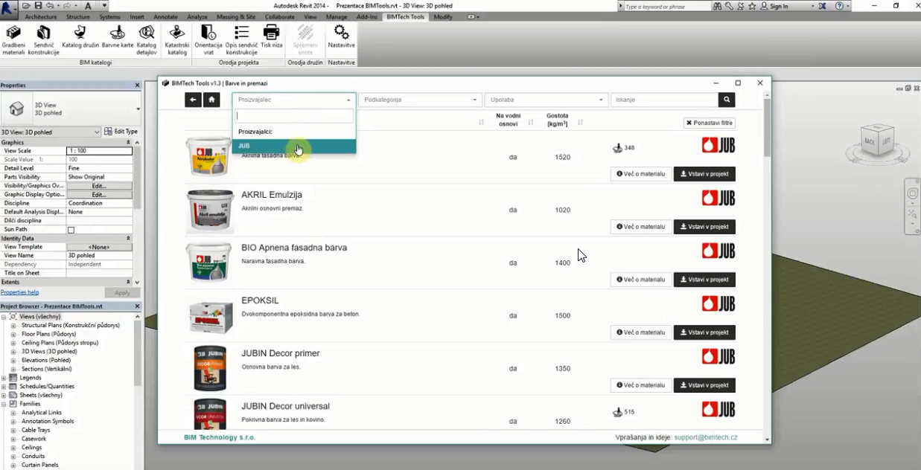This screenshot has height=470, width=921.
Task: Click the Undo quick access icon
Action: click(50, 6)
